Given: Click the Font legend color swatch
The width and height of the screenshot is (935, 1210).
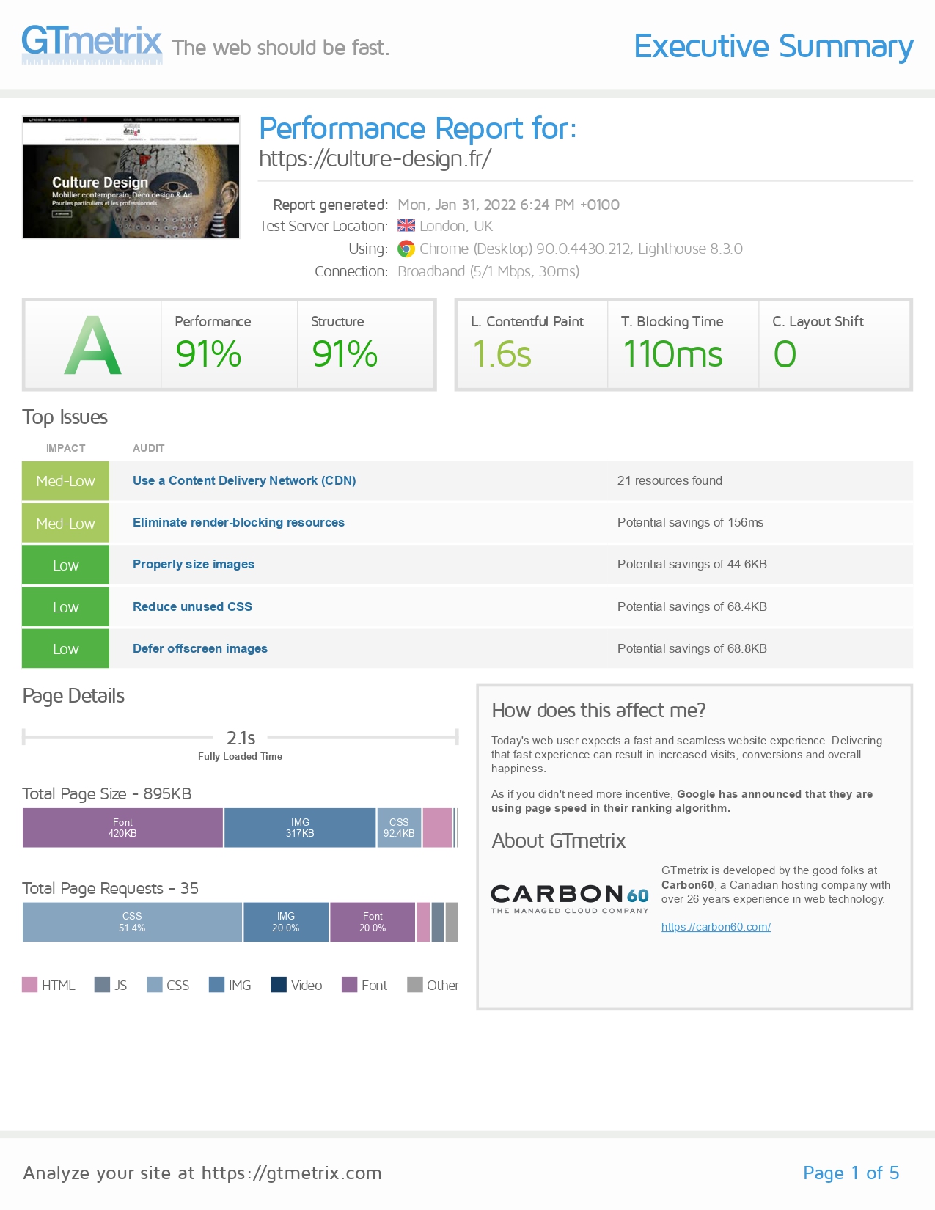Looking at the screenshot, I should point(349,985).
